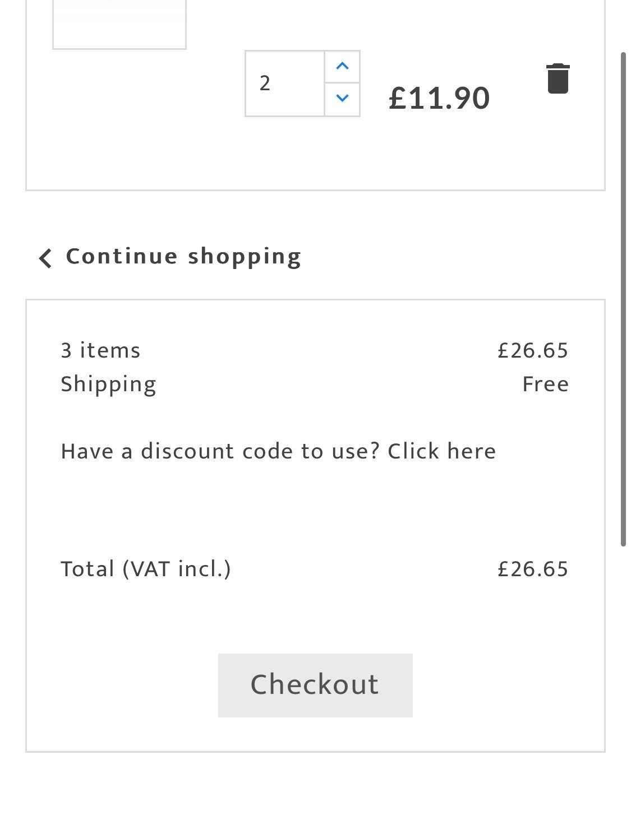Click 'Have a discount code to use?' text
The width and height of the screenshot is (631, 829).
[220, 451]
